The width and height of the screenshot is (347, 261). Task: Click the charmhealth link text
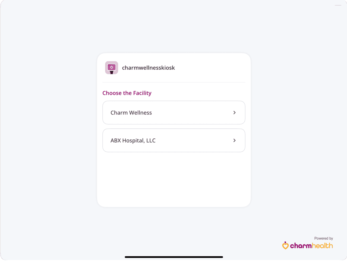click(311, 246)
